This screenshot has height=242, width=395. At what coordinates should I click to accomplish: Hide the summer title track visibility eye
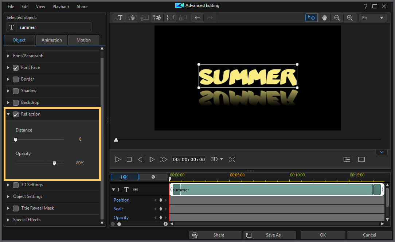click(135, 190)
